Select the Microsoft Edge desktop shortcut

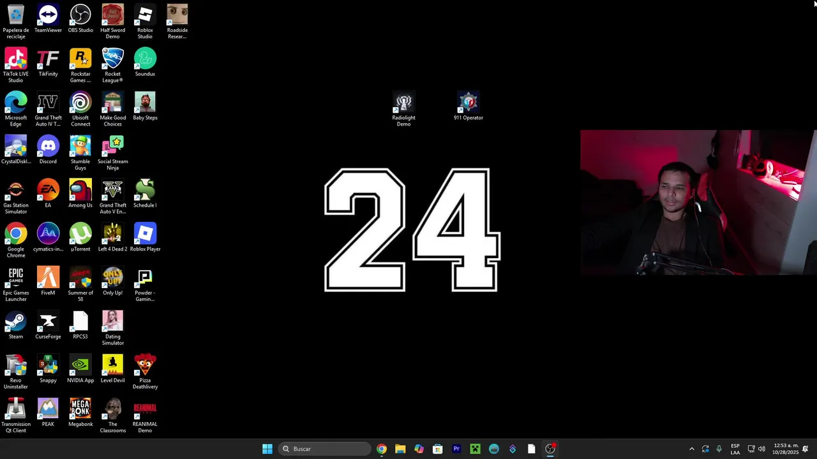[16, 110]
